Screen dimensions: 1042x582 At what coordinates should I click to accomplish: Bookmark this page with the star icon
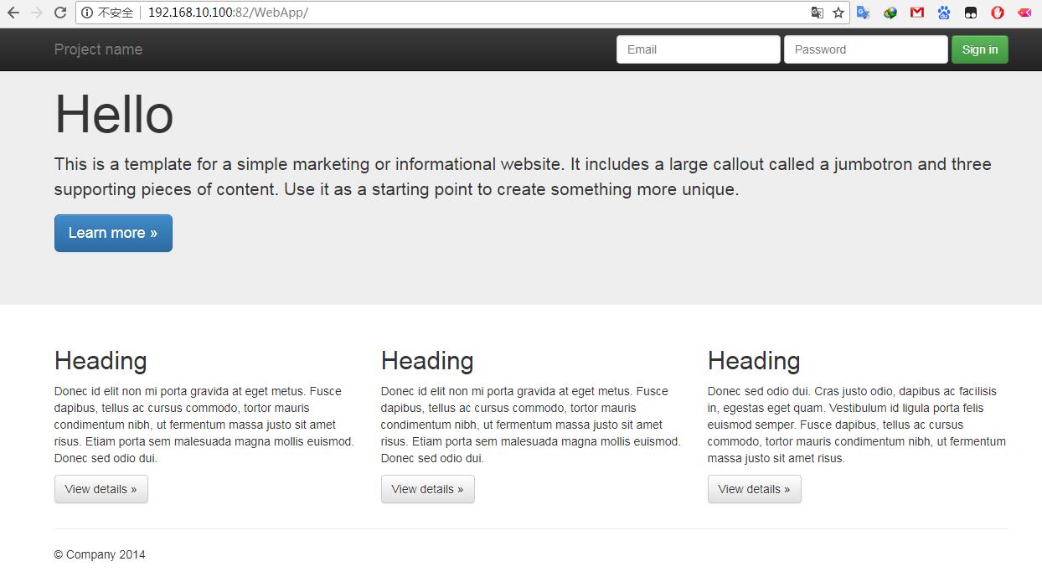pyautogui.click(x=838, y=13)
